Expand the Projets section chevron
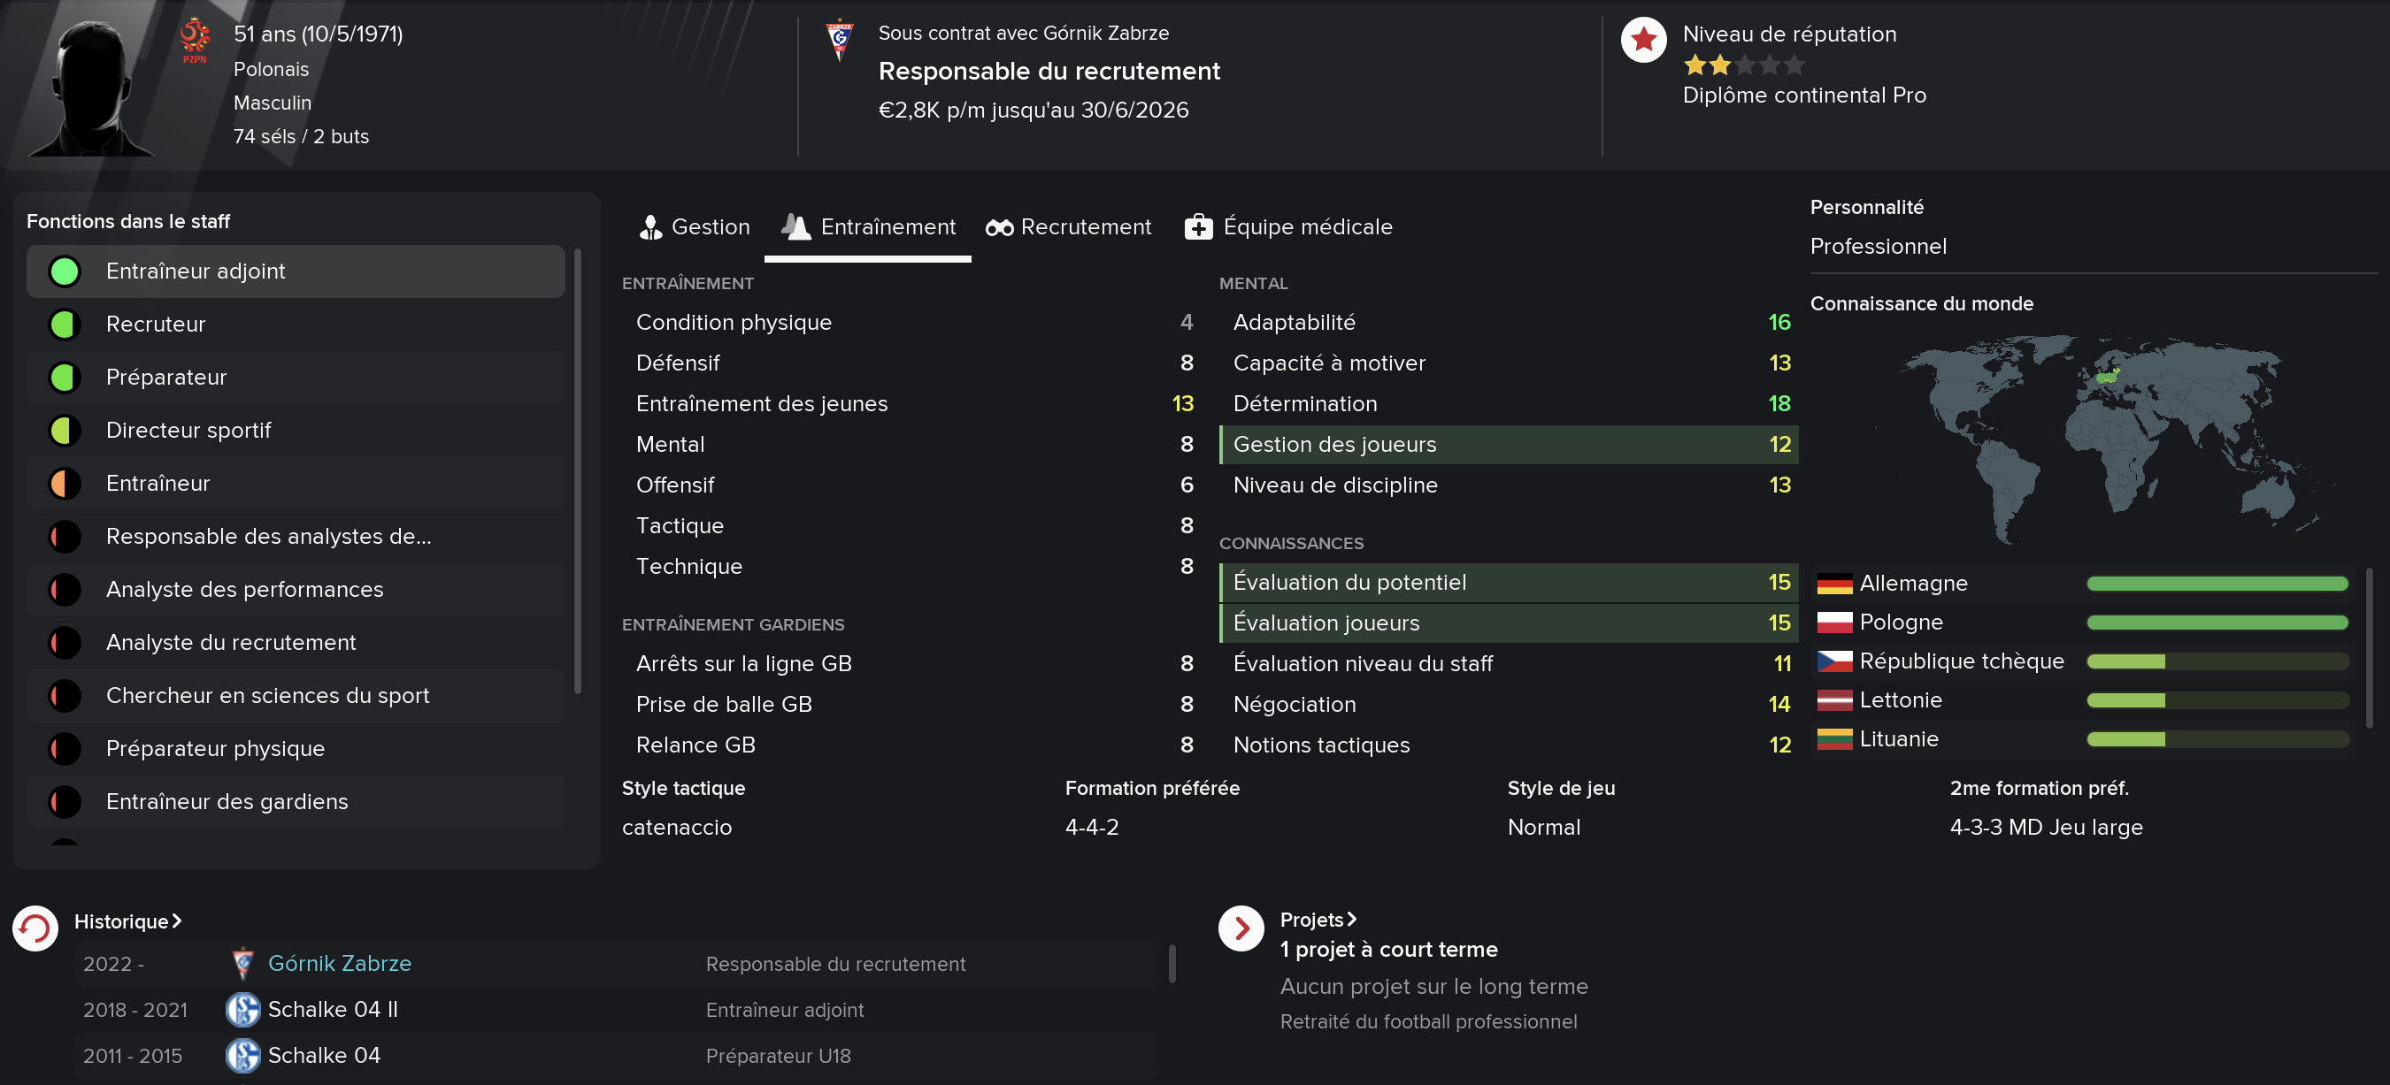This screenshot has width=2390, height=1085. coord(1352,919)
